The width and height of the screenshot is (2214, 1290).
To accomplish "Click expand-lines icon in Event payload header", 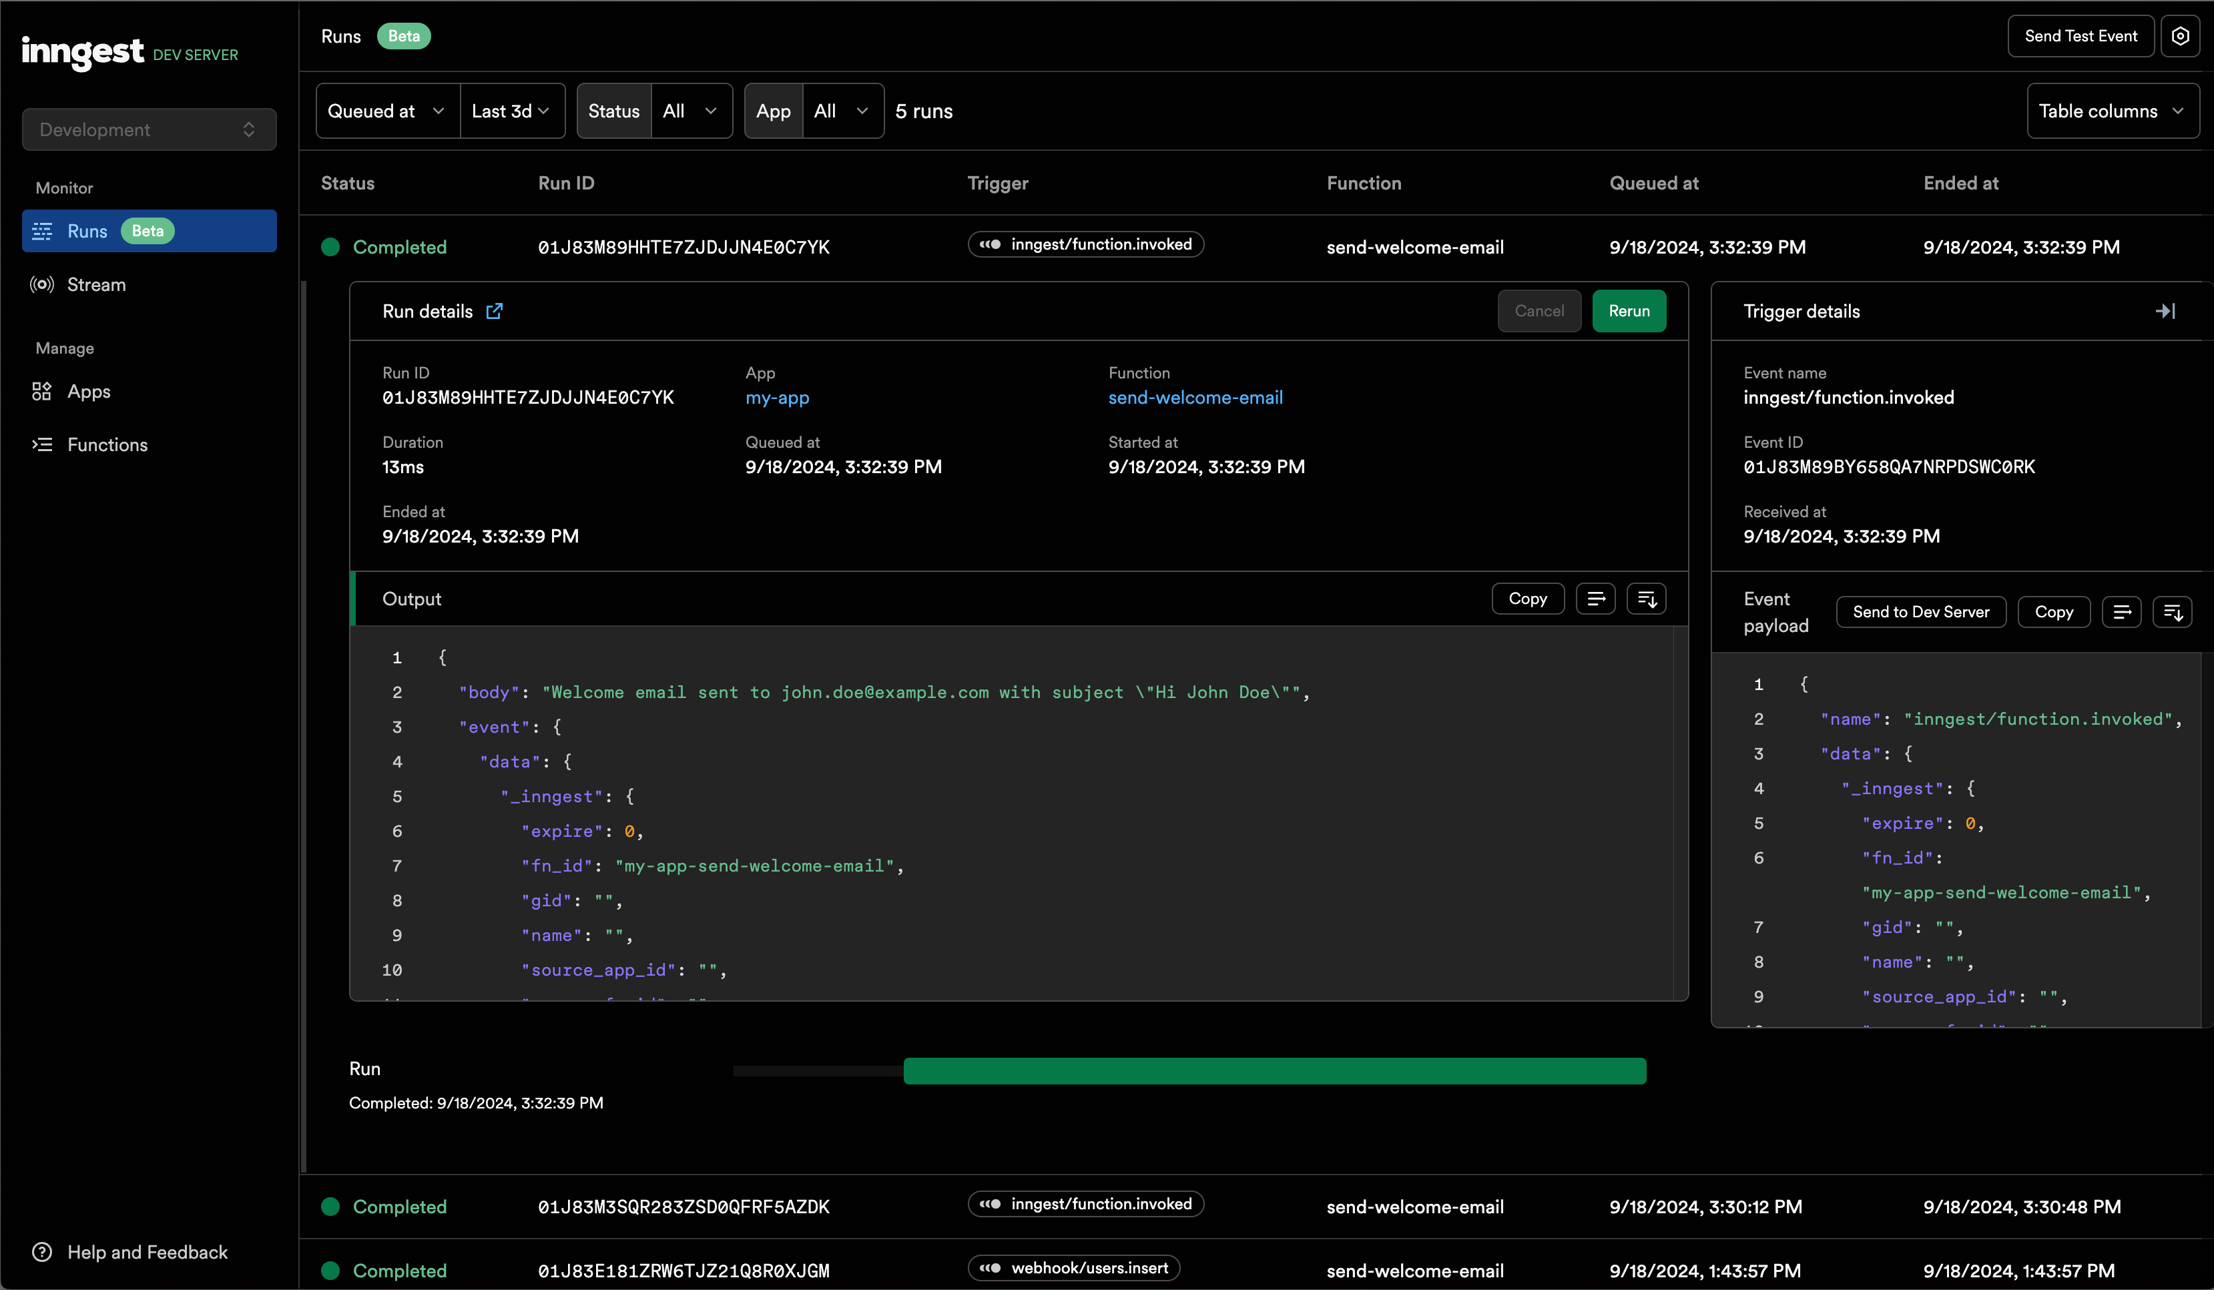I will click(x=2173, y=612).
